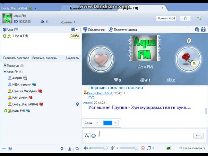Image resolution: width=208 pixels, height=156 pixels.
Task: Select user Kyle_Jordon
Action: 20,98
